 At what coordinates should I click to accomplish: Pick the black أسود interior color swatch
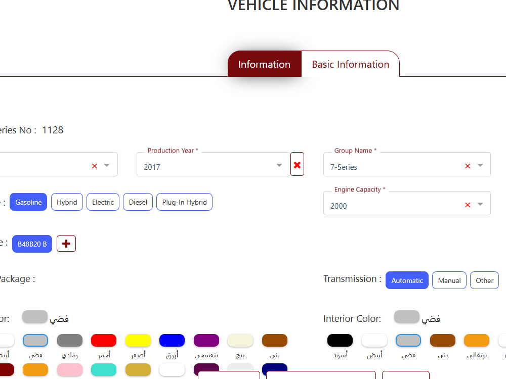[340, 340]
